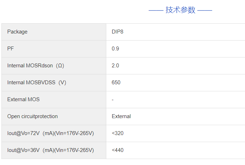The width and height of the screenshot is (245, 165).
Task: Select the Iout@Vo=72V label
Action: click(x=50, y=133)
